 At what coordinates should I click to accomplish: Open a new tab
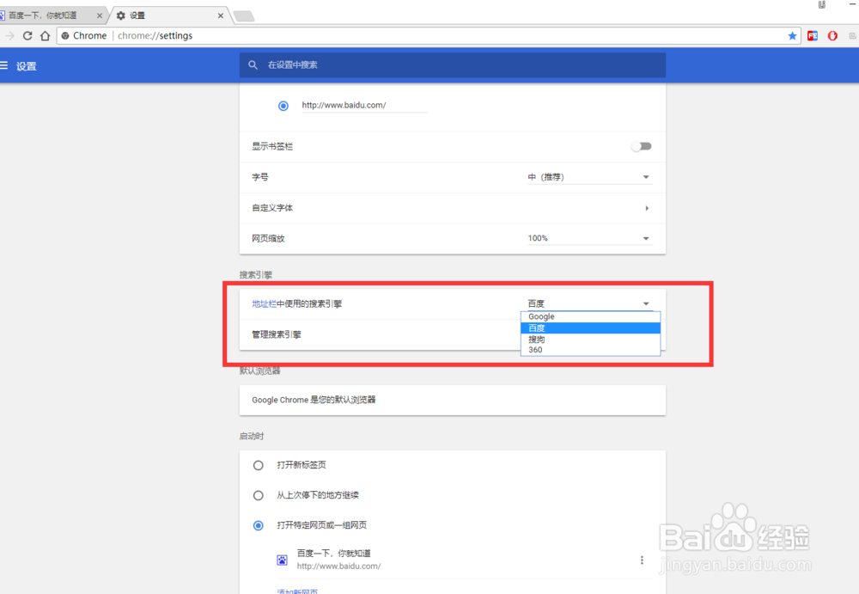coord(244,16)
